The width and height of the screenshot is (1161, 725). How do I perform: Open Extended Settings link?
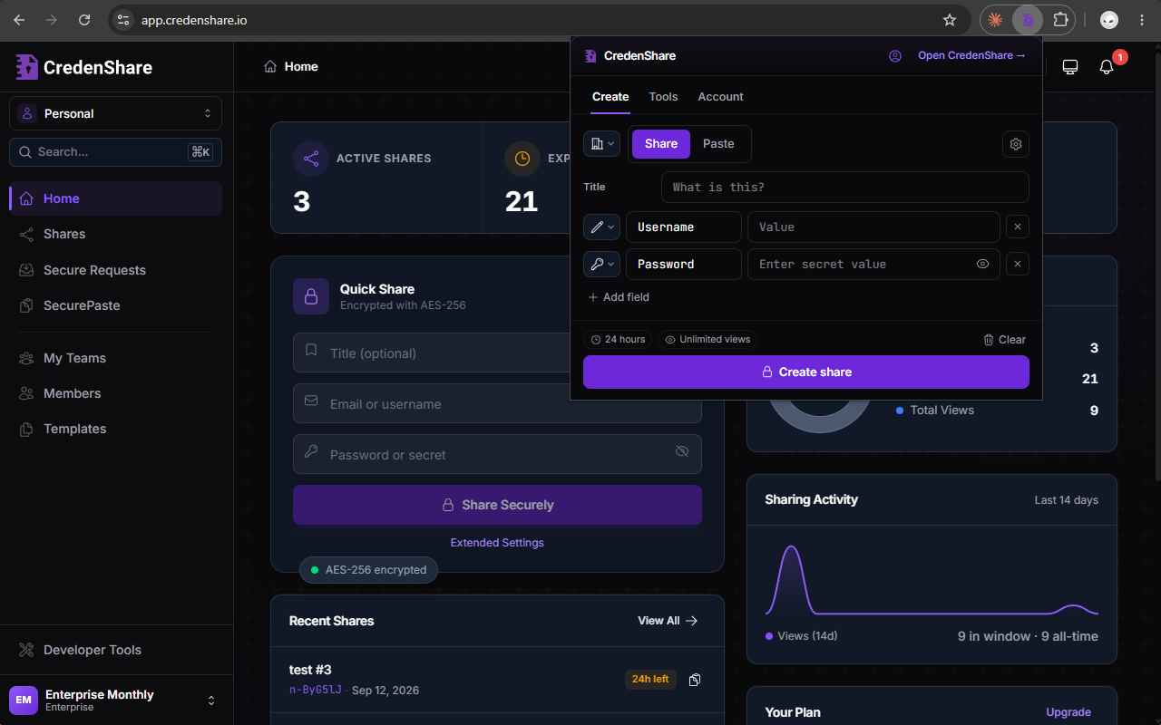497,543
